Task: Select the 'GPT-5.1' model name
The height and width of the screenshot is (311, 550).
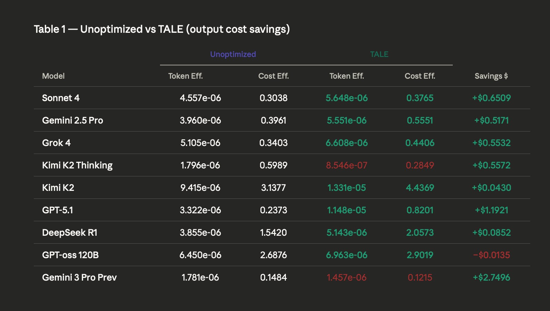Action: pos(58,210)
